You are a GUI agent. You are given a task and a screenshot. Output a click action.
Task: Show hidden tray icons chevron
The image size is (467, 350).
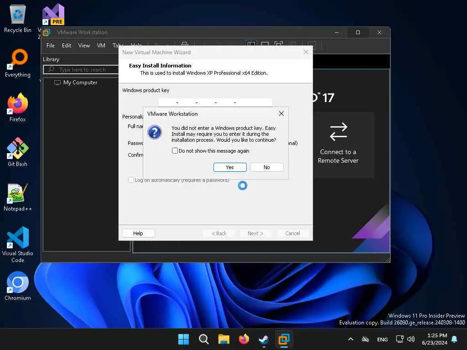coord(351,339)
